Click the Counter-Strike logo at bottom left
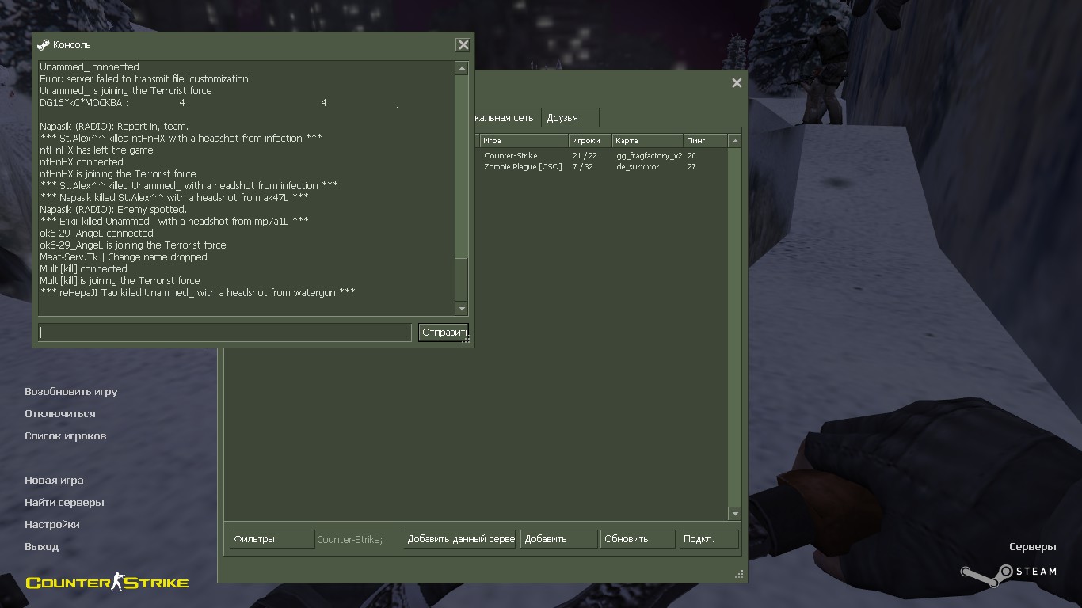The image size is (1082, 608). click(107, 583)
